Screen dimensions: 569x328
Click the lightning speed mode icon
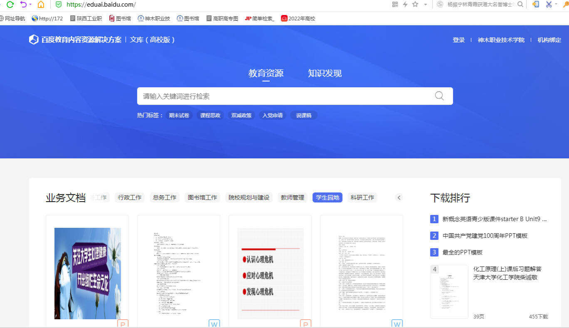pos(405,5)
